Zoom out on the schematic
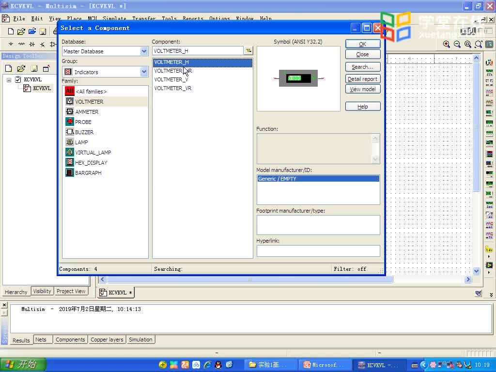 pyautogui.click(x=457, y=44)
